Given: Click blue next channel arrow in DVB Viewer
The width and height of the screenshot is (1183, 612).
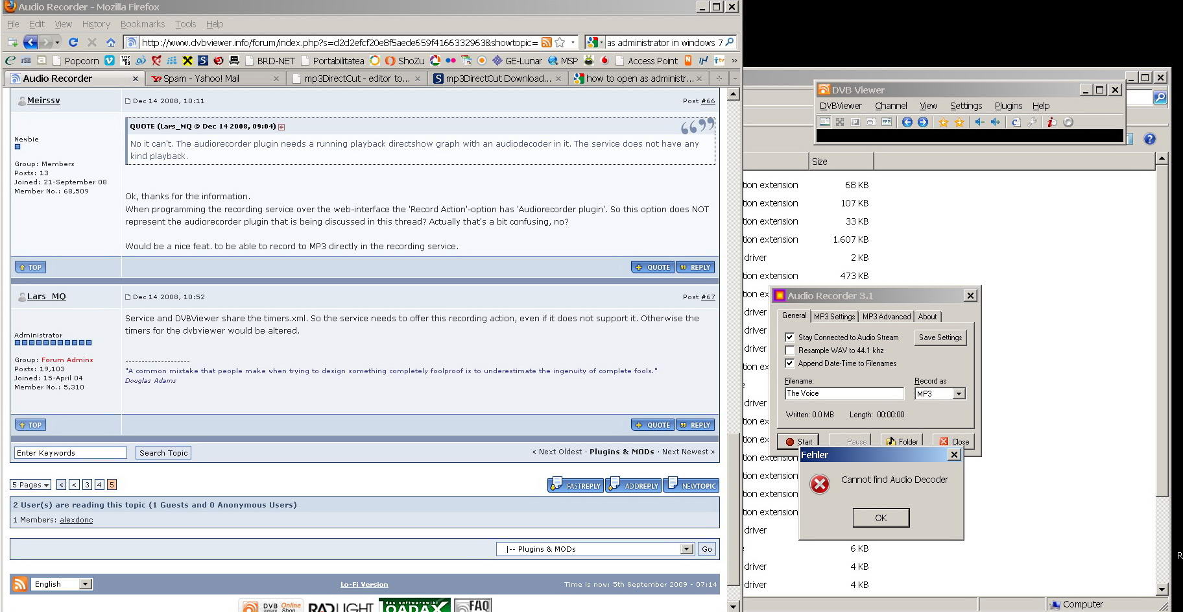Looking at the screenshot, I should click(922, 122).
